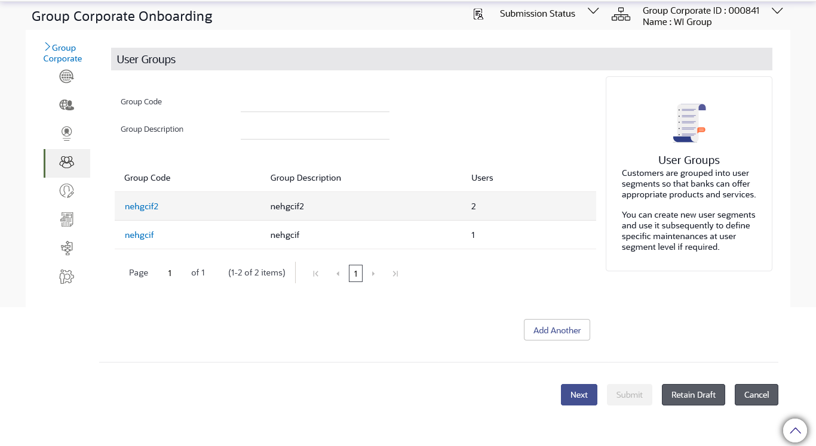Click the Retain Draft button
816x446 pixels.
[693, 395]
